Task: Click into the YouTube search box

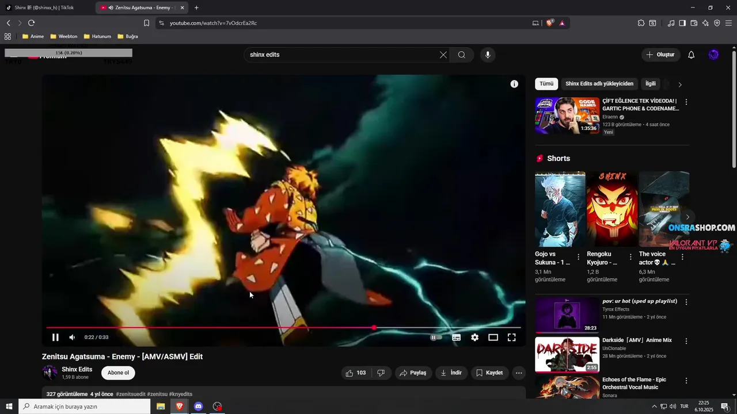Action: pyautogui.click(x=343, y=55)
